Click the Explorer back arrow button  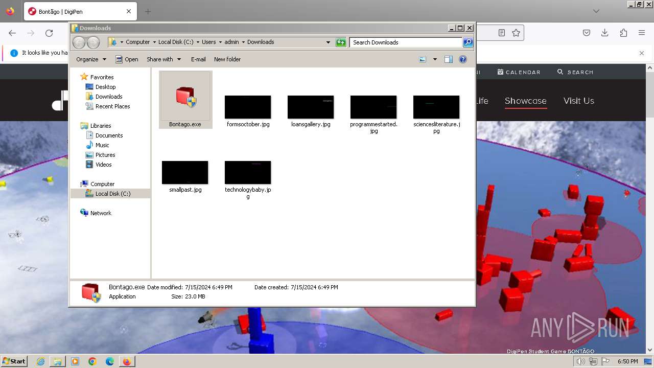coord(79,42)
